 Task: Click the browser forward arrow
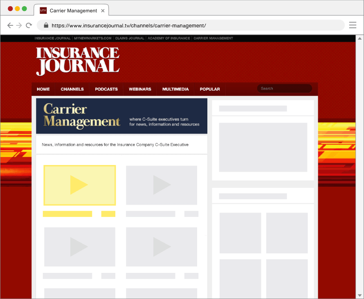click(19, 25)
